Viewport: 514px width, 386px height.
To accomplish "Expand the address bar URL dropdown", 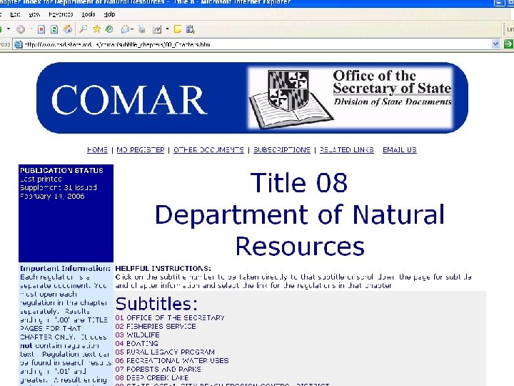I will [x=495, y=44].
